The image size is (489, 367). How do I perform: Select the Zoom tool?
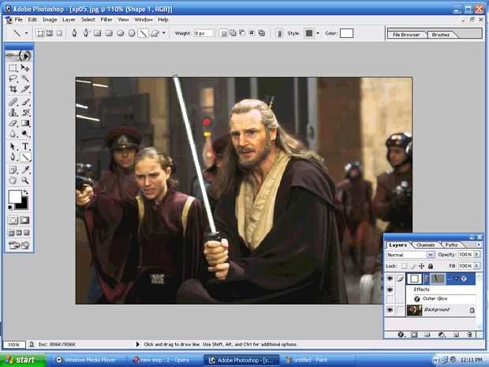pyautogui.click(x=25, y=180)
